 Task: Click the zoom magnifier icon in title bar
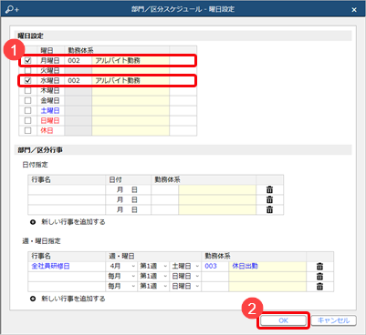12,9
